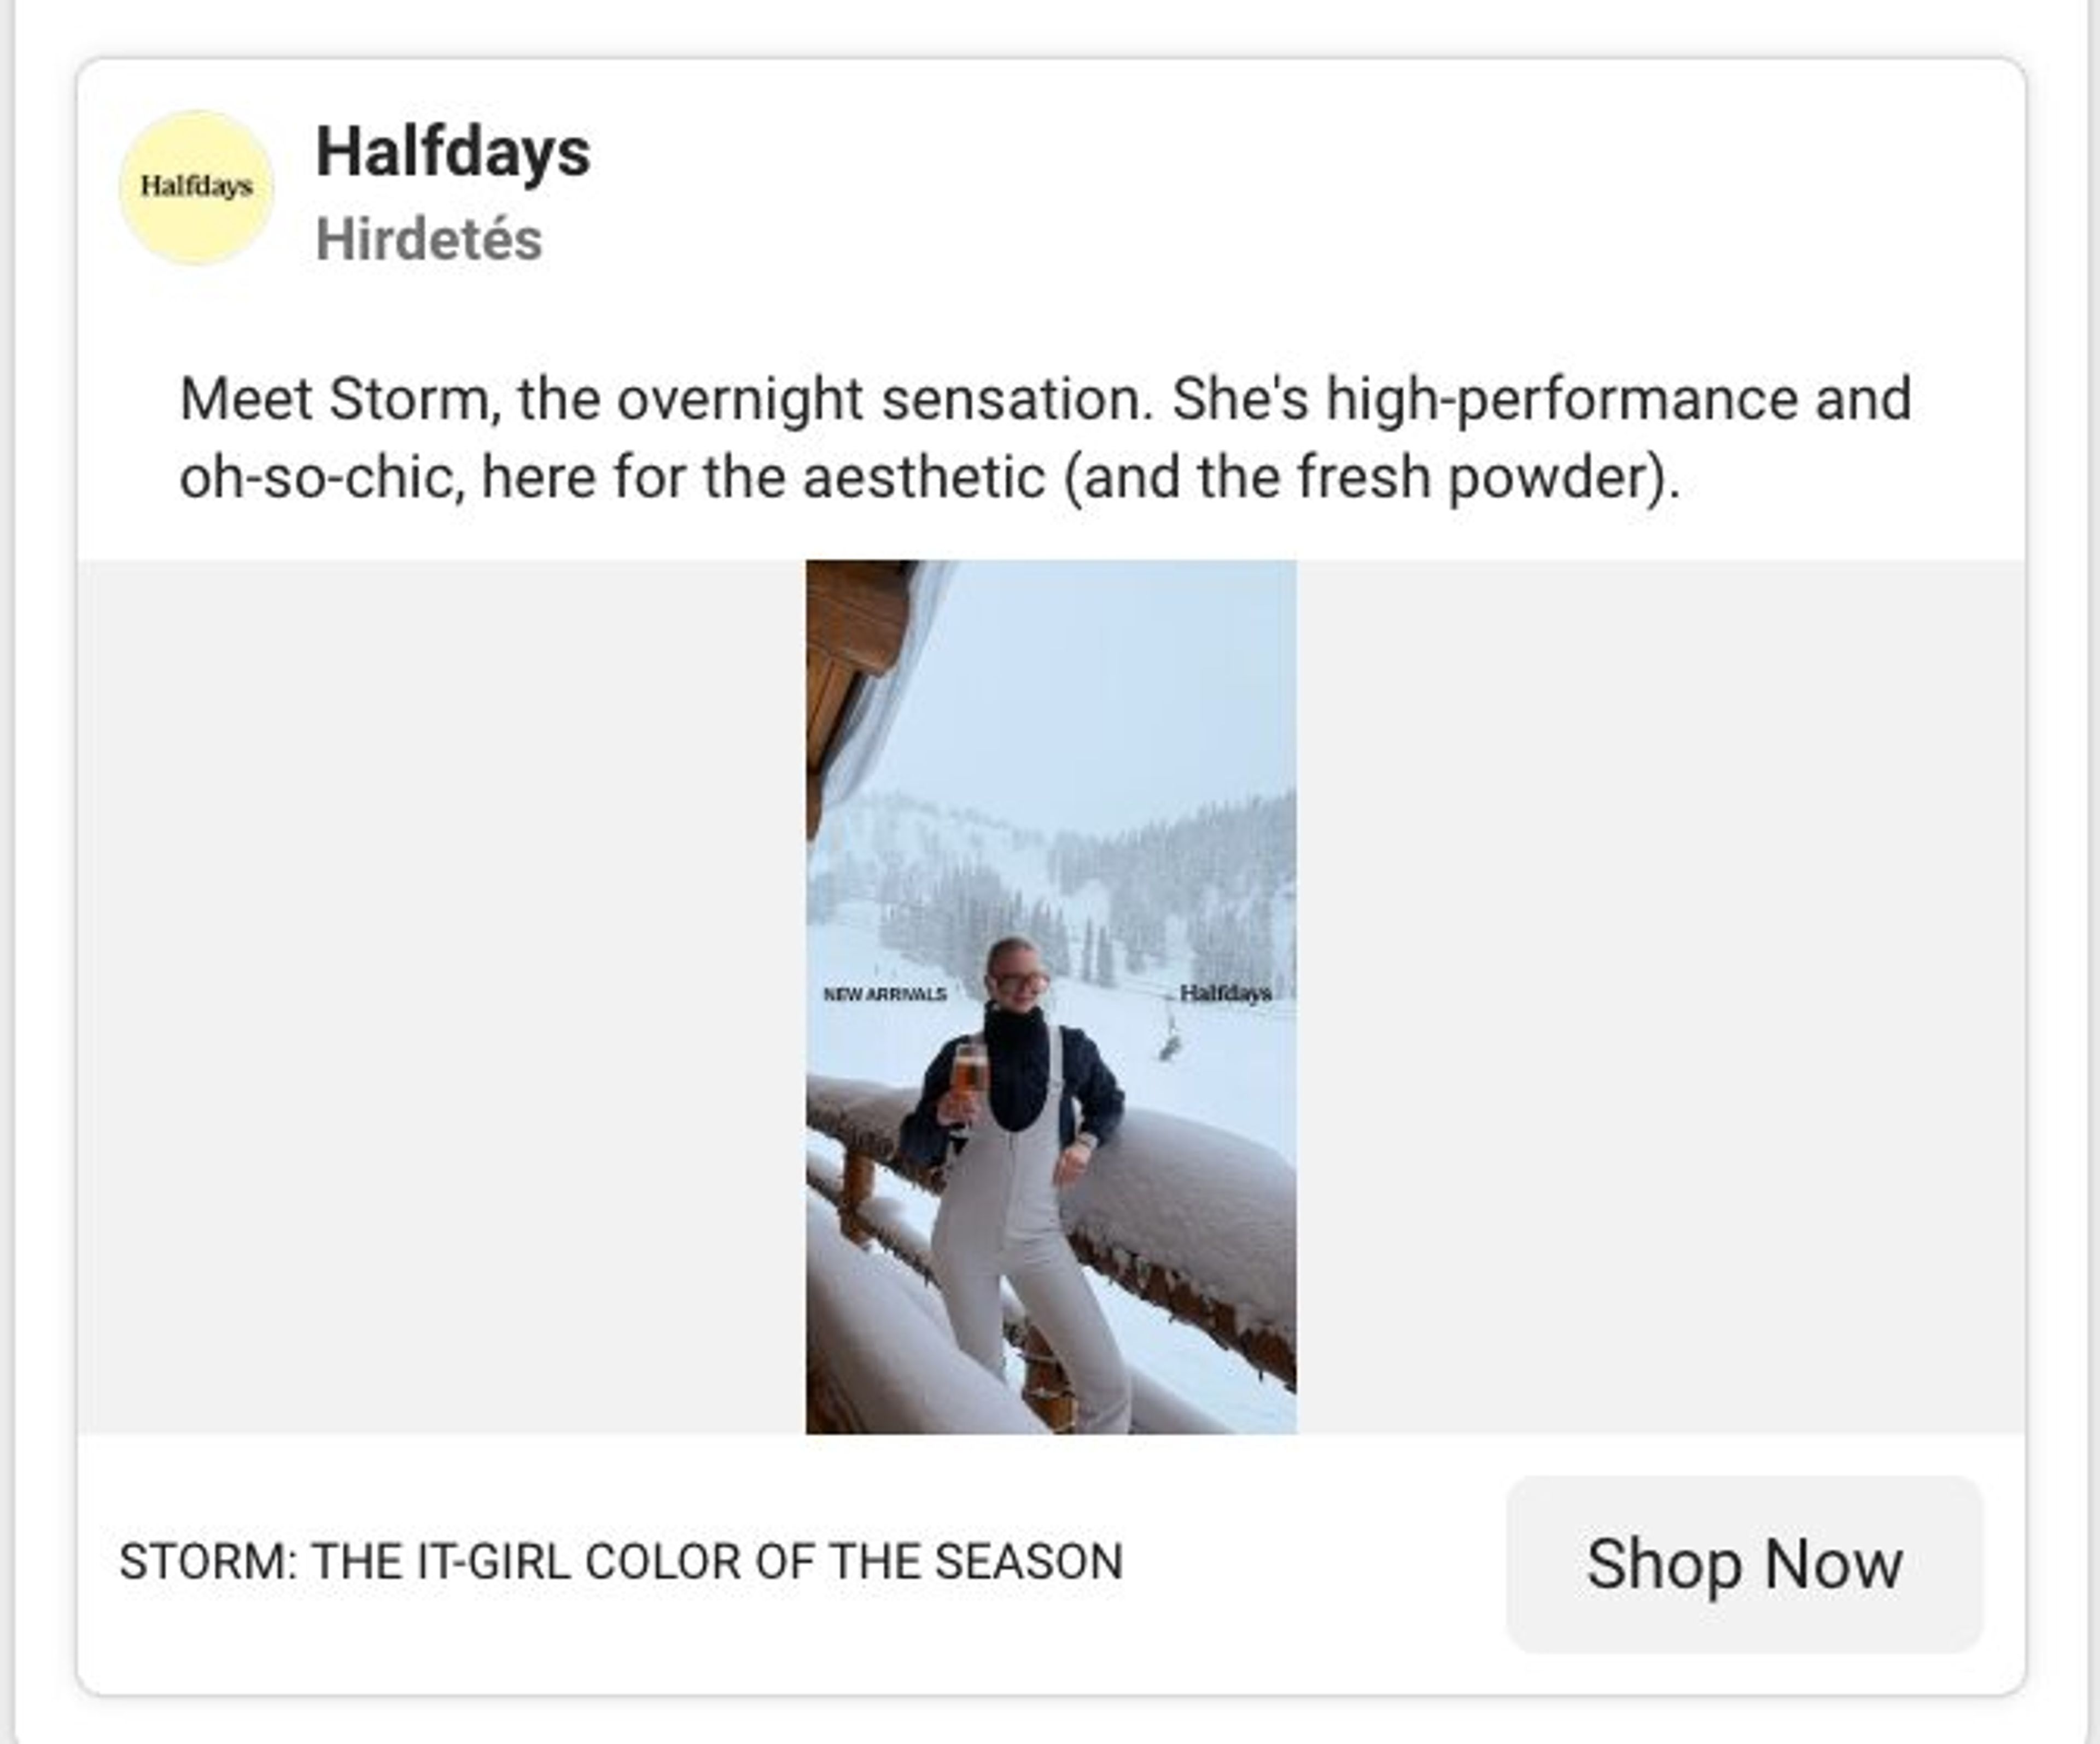Click the Halfdays logo watermark in photo
Viewport: 2100px width, 1744px height.
point(1228,993)
